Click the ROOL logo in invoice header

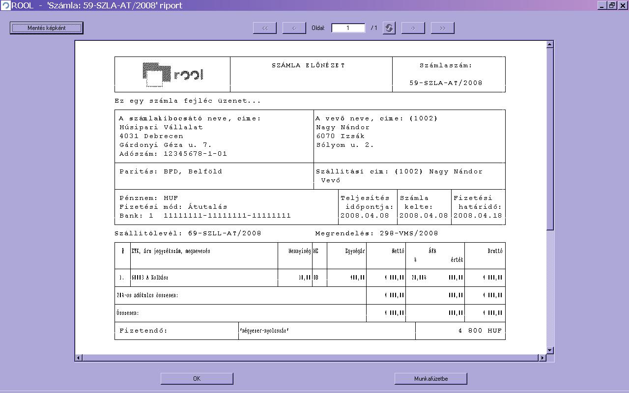(x=172, y=74)
